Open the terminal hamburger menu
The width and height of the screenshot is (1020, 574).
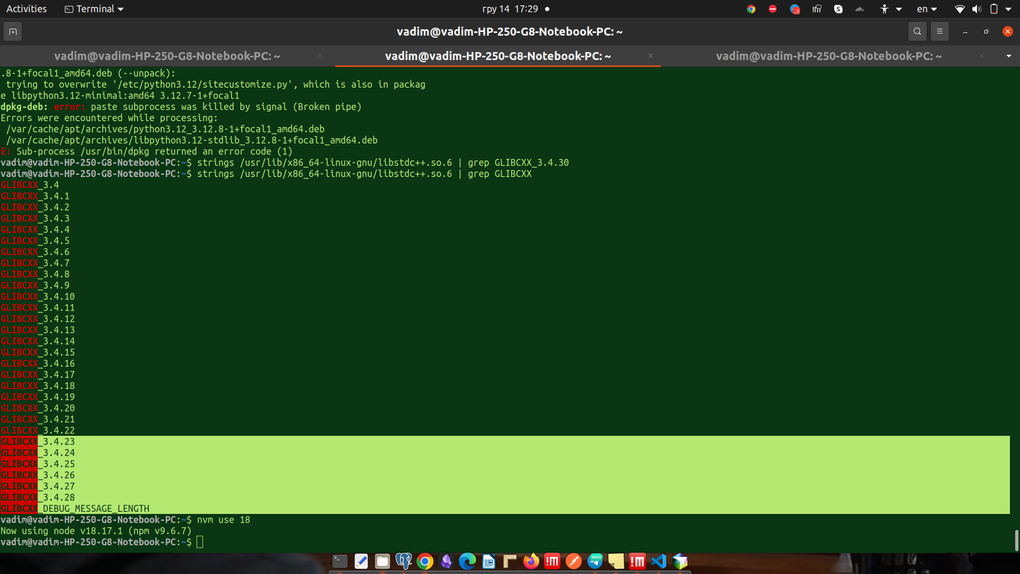tap(939, 32)
